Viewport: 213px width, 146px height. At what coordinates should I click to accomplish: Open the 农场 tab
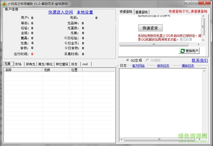pos(18,64)
